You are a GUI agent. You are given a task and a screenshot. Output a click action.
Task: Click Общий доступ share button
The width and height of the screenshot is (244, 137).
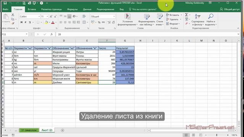[x=230, y=9]
